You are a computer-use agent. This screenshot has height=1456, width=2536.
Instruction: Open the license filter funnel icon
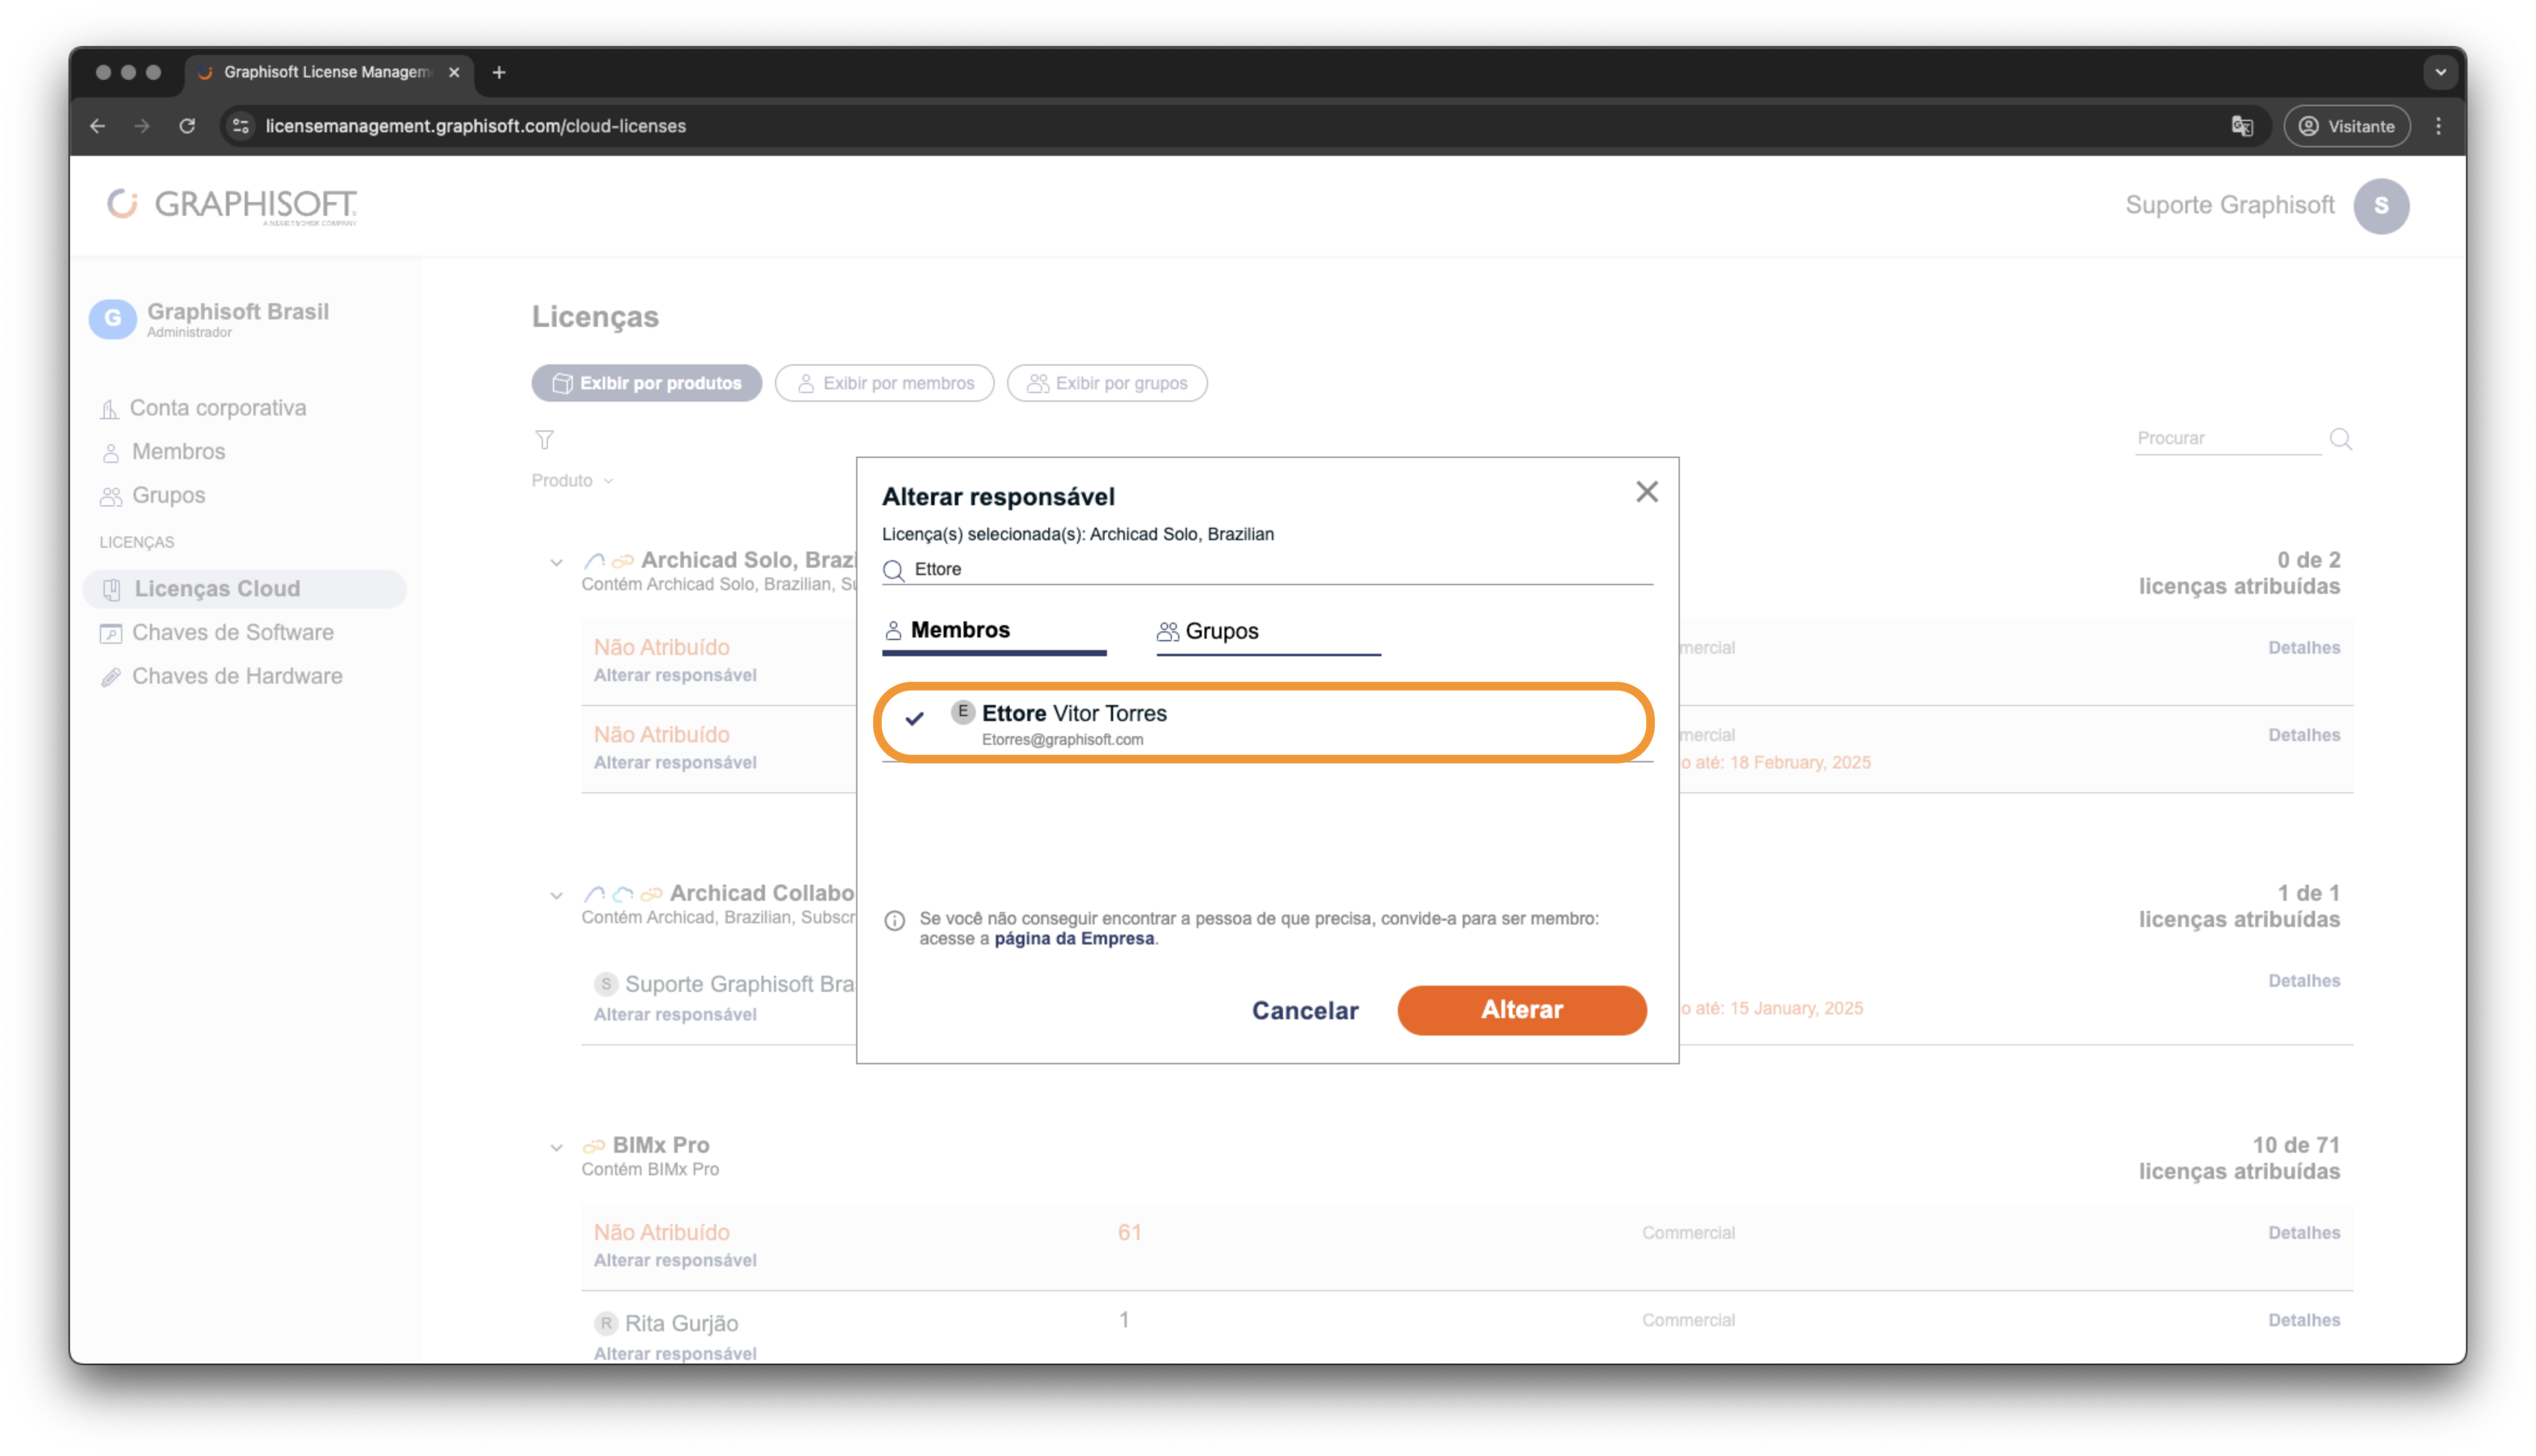[544, 440]
